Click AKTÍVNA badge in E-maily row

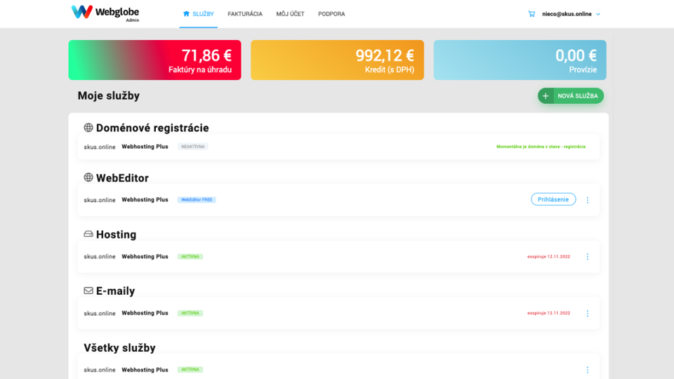coord(190,313)
